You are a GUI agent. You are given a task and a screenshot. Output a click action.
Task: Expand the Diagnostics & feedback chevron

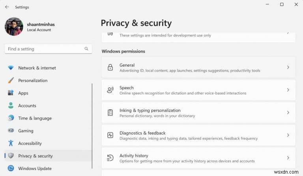click(288, 135)
